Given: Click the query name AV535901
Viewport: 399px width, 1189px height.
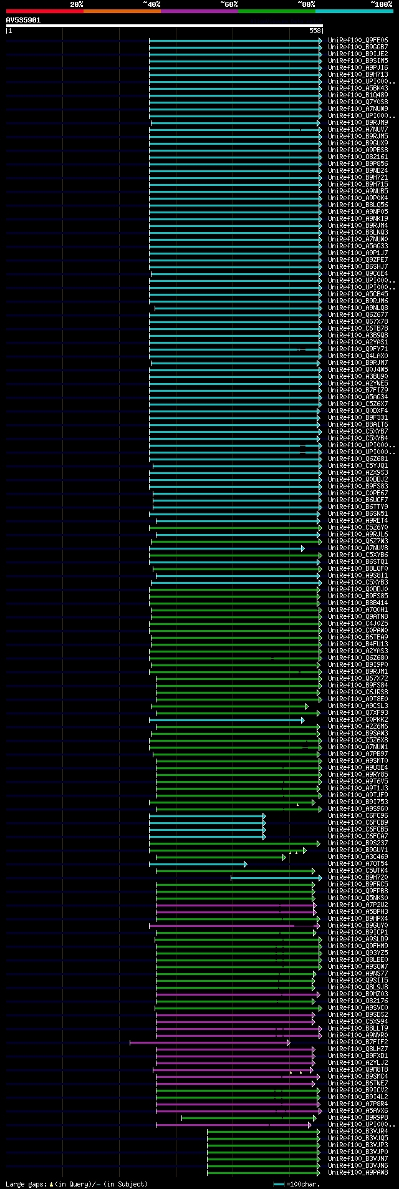Looking at the screenshot, I should tap(23, 20).
